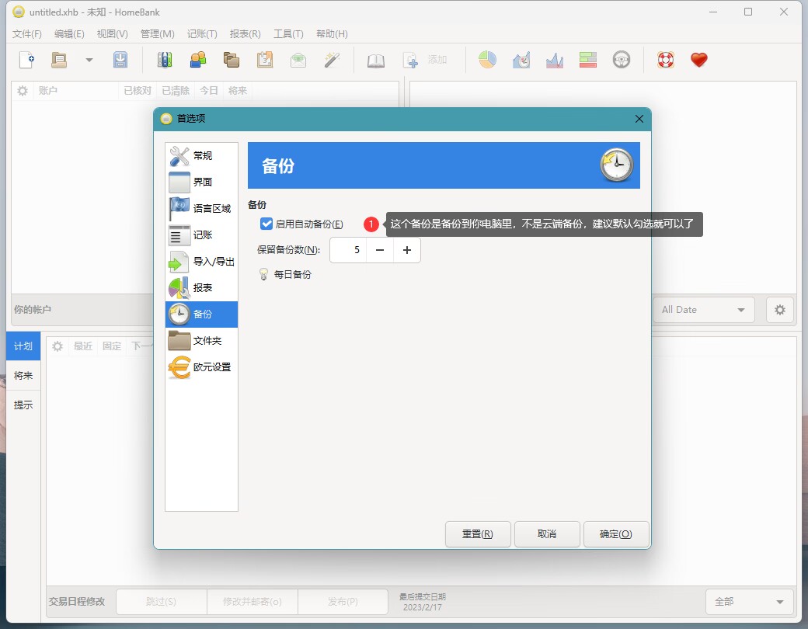
Task: Switch to the 提示 tab
Action: (23, 405)
